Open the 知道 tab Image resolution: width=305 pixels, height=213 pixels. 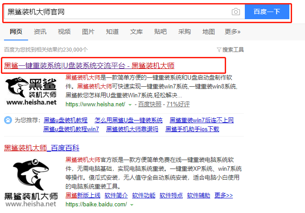tap(112, 32)
